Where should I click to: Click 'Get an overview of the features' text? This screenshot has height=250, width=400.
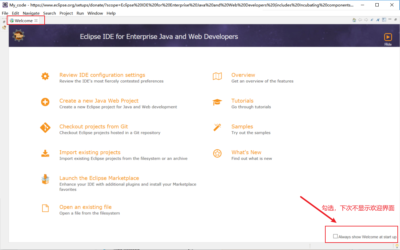(263, 81)
